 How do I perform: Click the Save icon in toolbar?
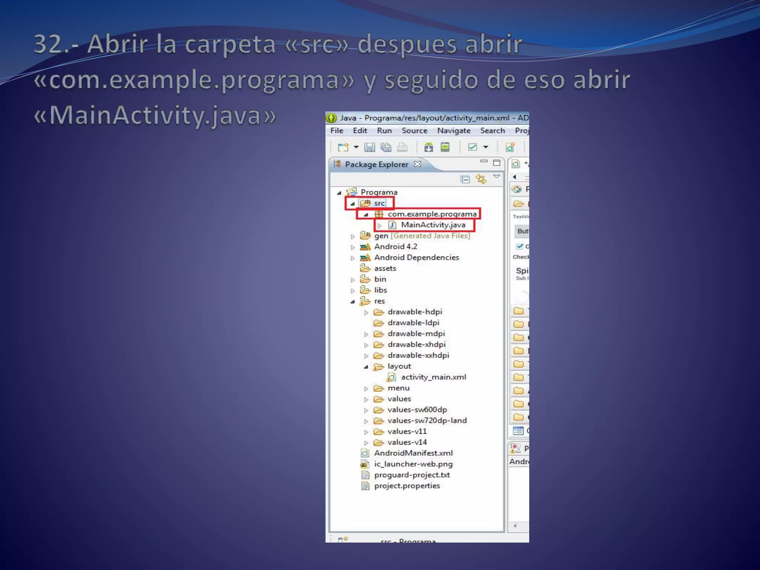pyautogui.click(x=369, y=147)
